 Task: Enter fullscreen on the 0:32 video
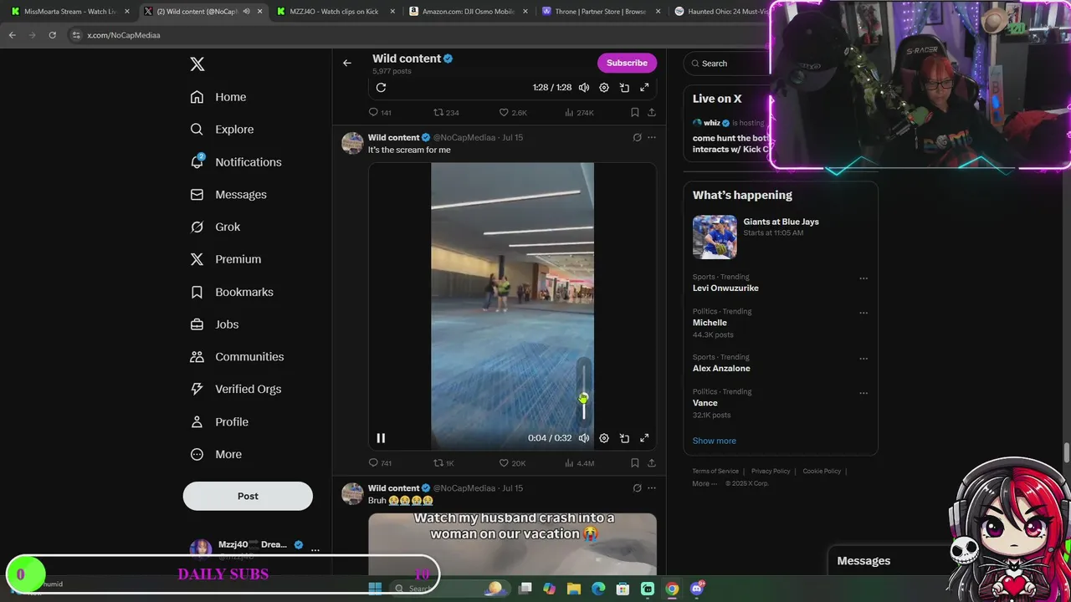(644, 438)
